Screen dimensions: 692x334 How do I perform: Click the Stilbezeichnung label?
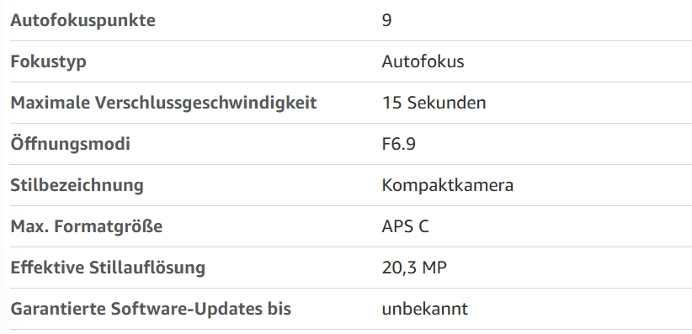coord(77,185)
